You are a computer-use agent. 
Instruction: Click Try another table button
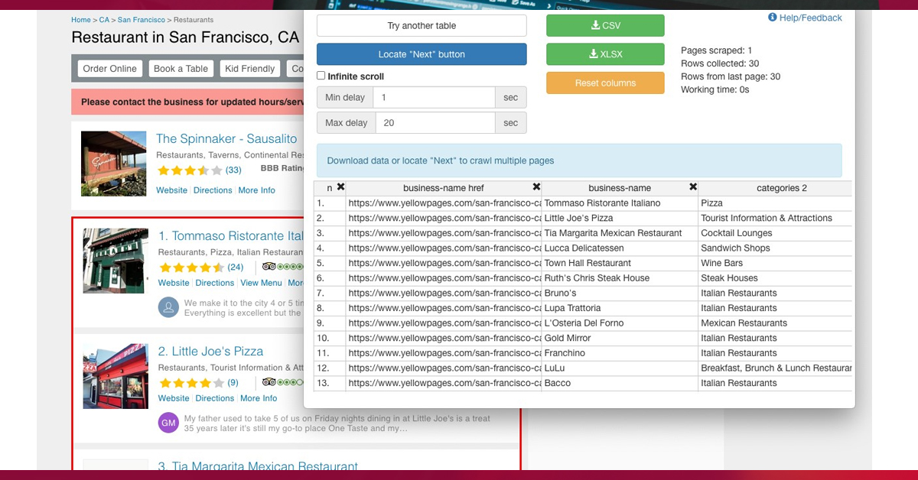[422, 25]
